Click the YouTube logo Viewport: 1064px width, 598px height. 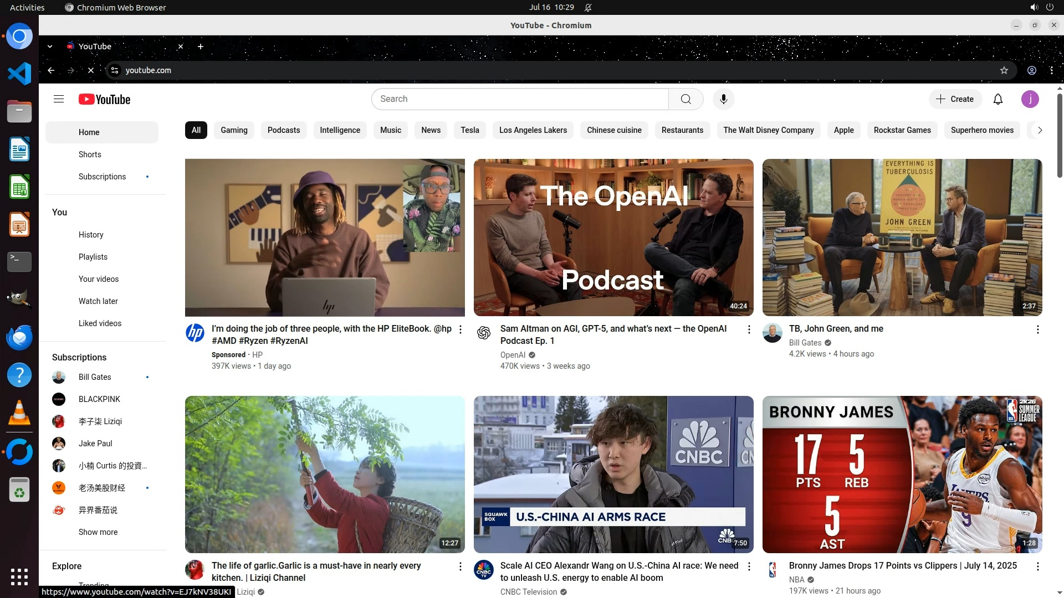(104, 99)
